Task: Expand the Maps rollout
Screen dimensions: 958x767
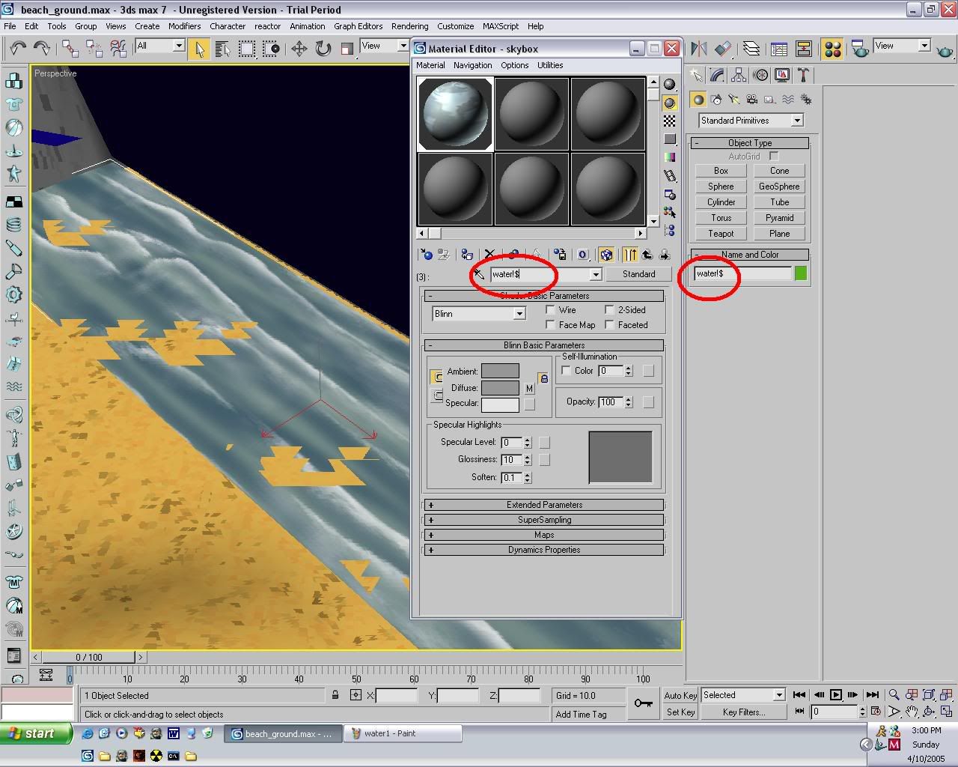Action: (544, 535)
